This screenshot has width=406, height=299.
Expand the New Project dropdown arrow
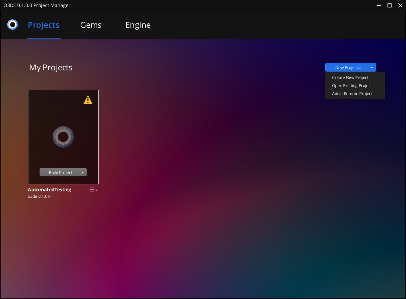372,67
